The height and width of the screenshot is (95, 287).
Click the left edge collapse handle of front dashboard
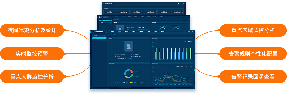pyautogui.click(x=91, y=53)
